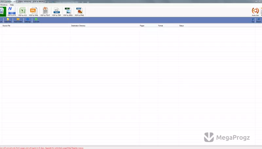The height and width of the screenshot is (149, 262).
Task: Click the Status column header
Action: [181, 26]
